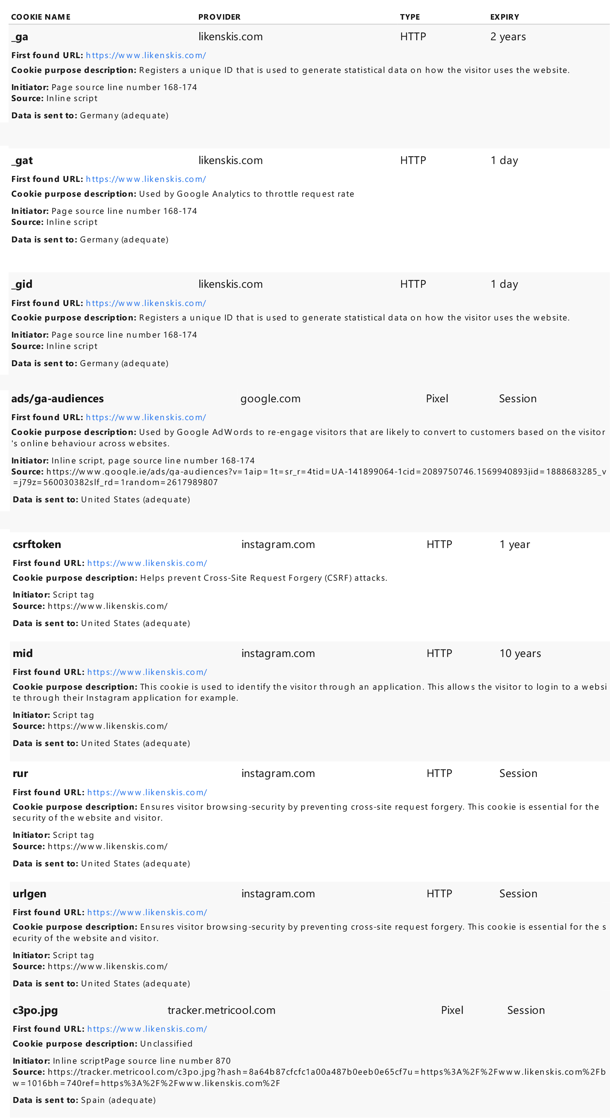Click the Expiry column header

[505, 17]
